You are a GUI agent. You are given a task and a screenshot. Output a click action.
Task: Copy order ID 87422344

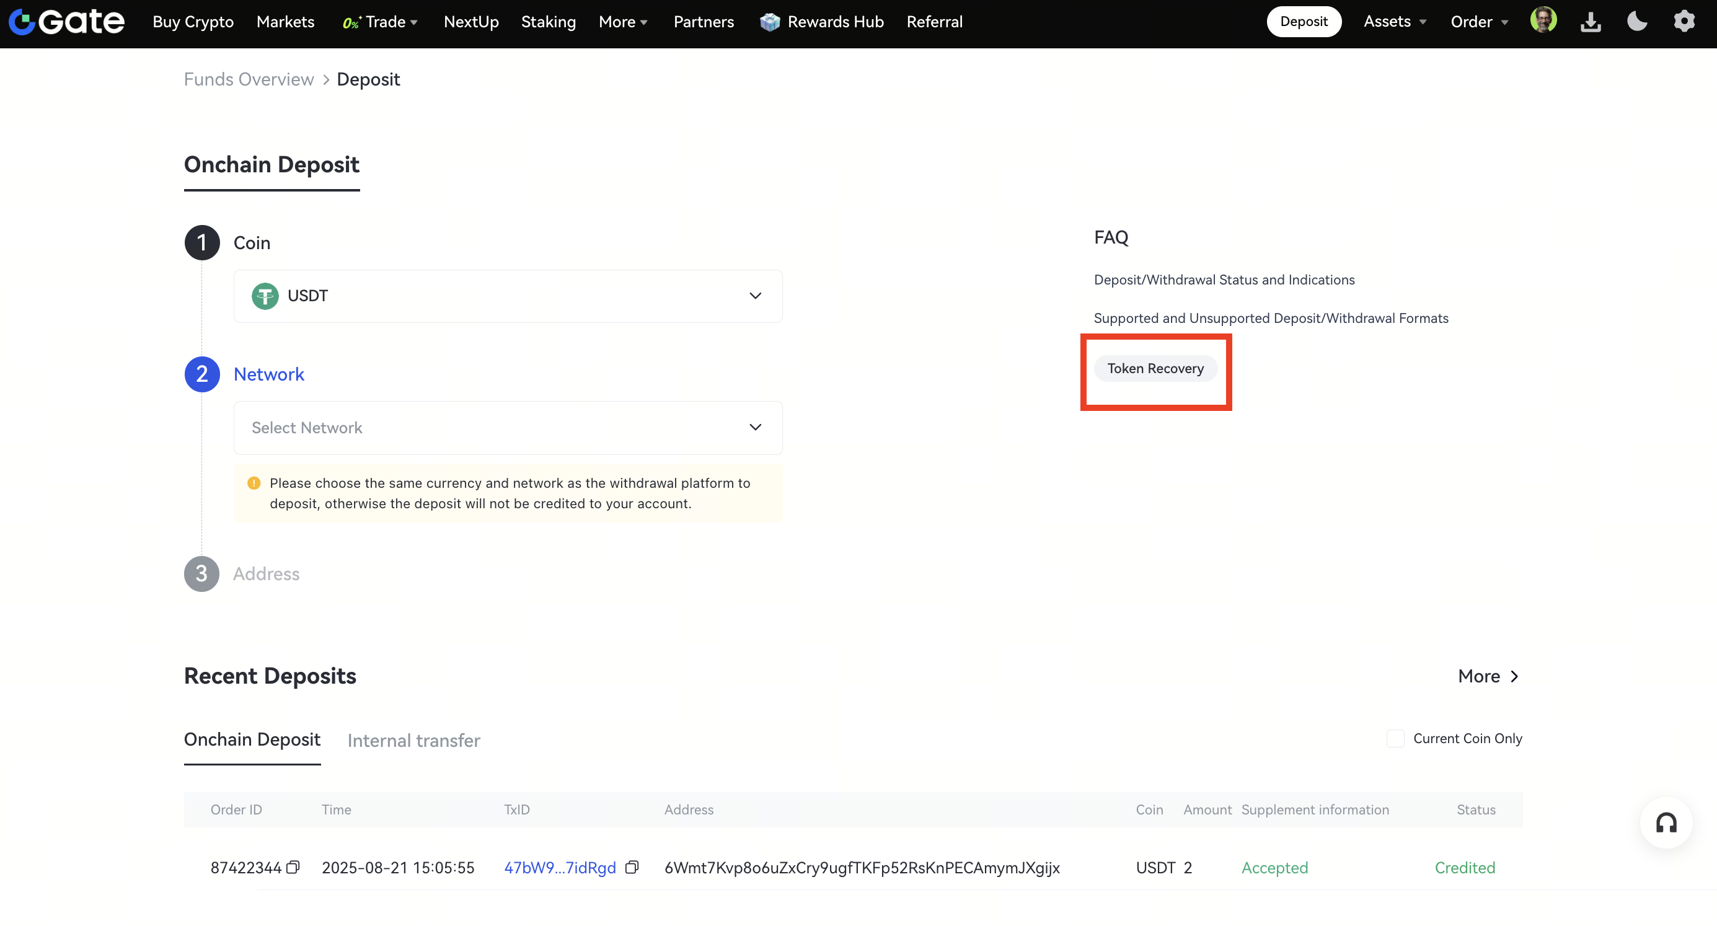coord(293,867)
